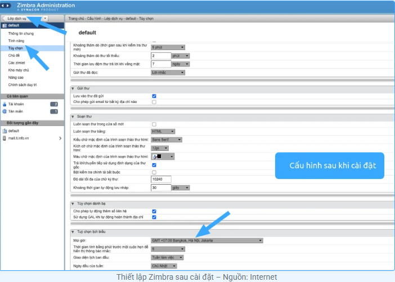Collapse the Tùy chọn danh bạ section
The image size is (395, 282).
(x=73, y=204)
